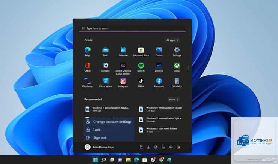This screenshot has width=278, height=164.
Task: Select Change account settings
Action: 109,122
